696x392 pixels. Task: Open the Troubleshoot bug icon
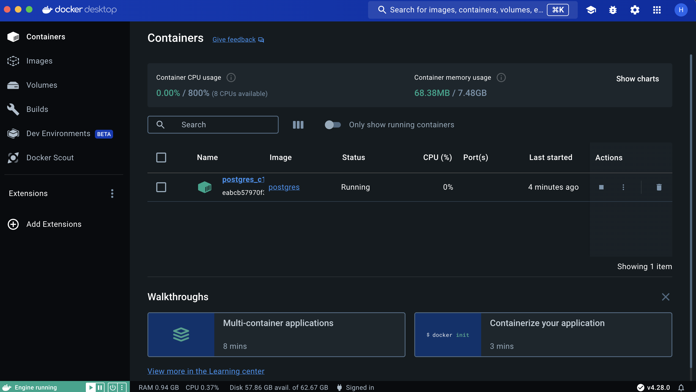coord(613,10)
